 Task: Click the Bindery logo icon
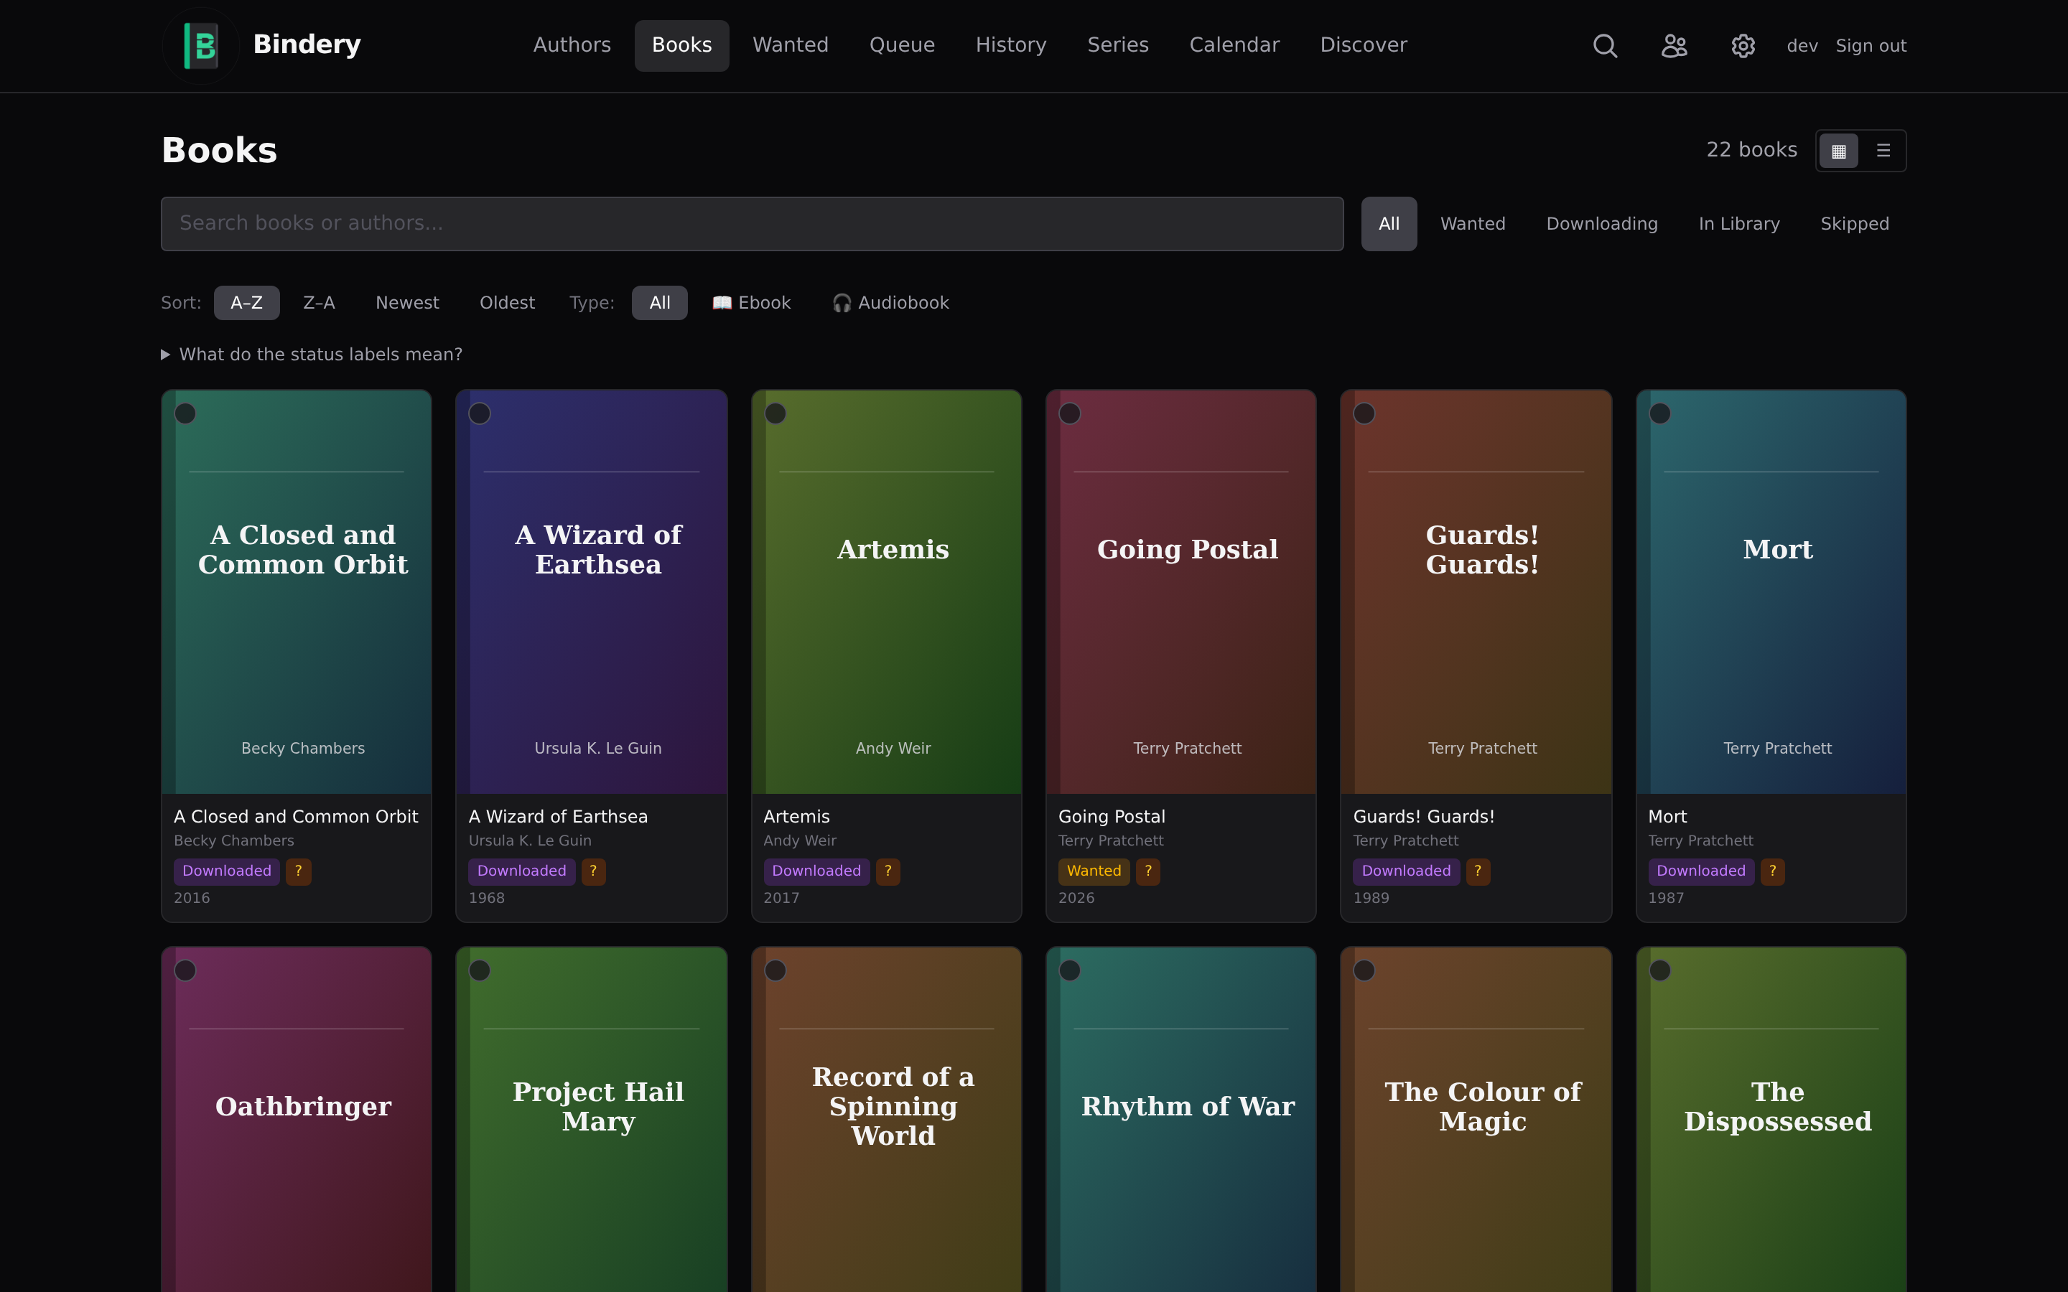click(201, 45)
